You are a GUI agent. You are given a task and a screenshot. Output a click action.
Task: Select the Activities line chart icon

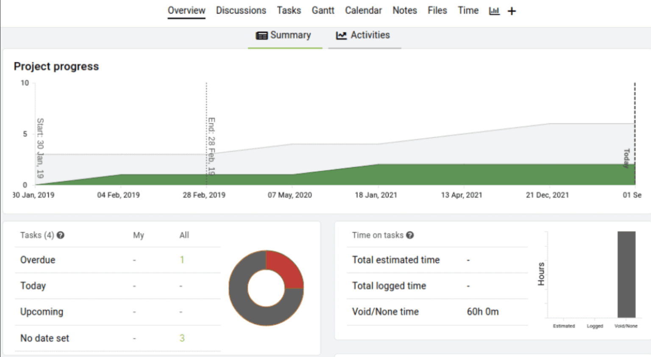tap(341, 36)
